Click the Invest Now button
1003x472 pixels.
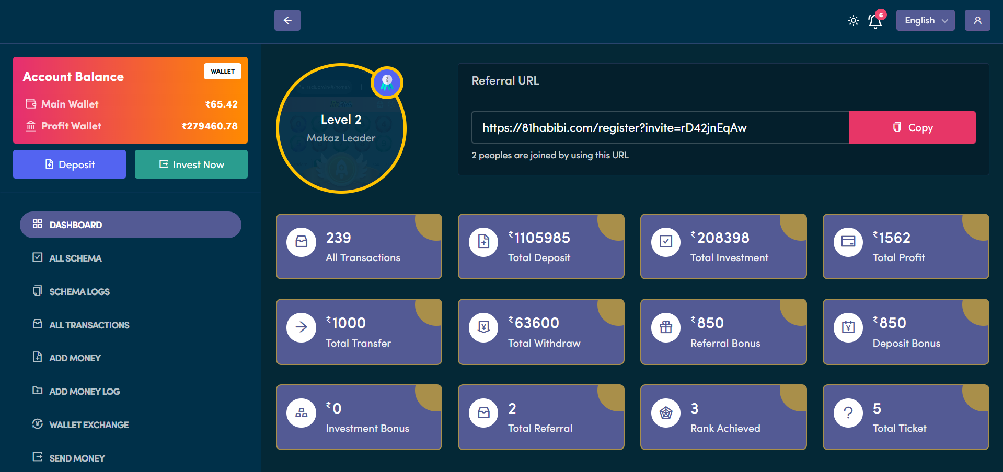point(191,164)
